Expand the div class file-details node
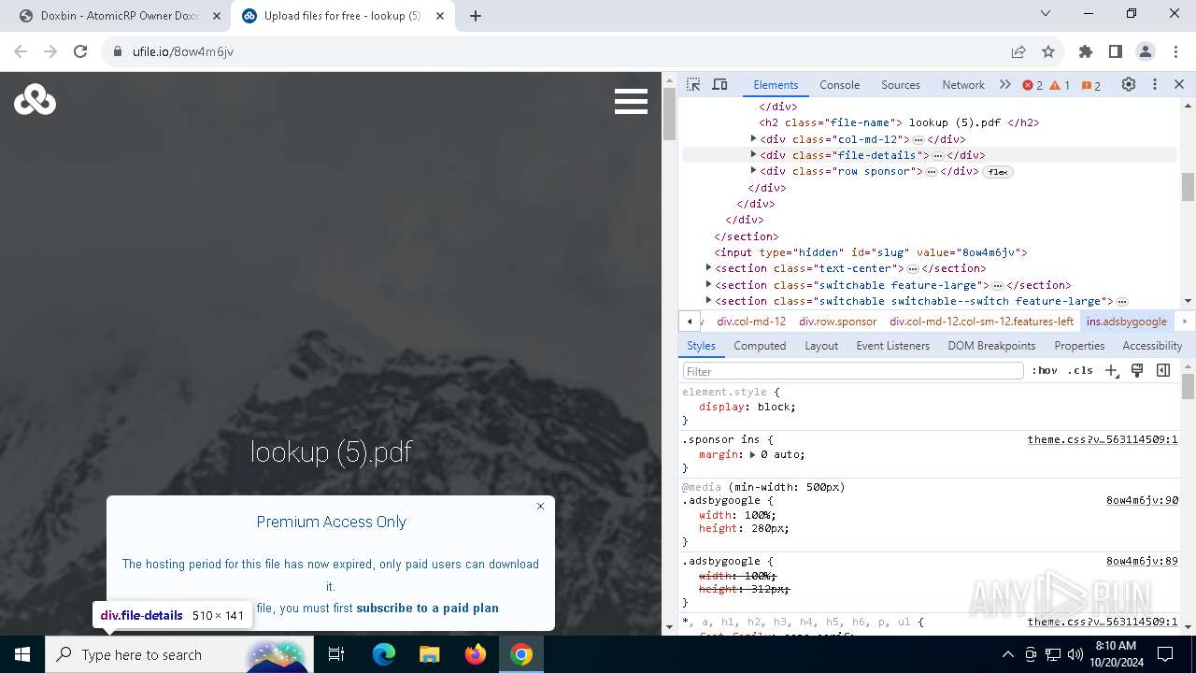1196x673 pixels. 753,154
